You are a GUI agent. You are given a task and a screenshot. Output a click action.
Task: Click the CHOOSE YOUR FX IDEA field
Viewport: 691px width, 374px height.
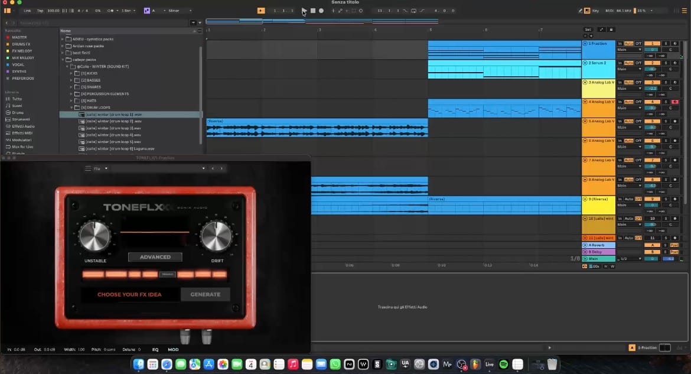(x=129, y=294)
